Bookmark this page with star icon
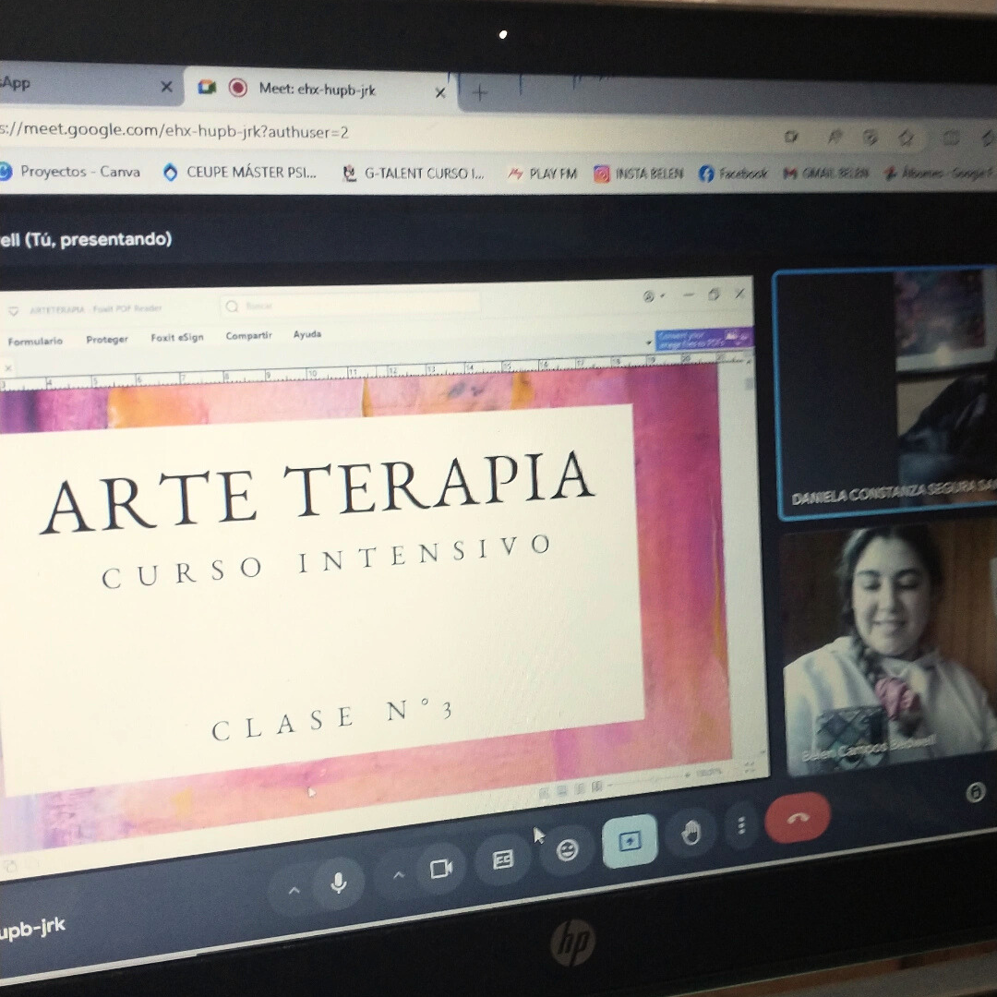Image resolution: width=997 pixels, height=997 pixels. (x=906, y=138)
